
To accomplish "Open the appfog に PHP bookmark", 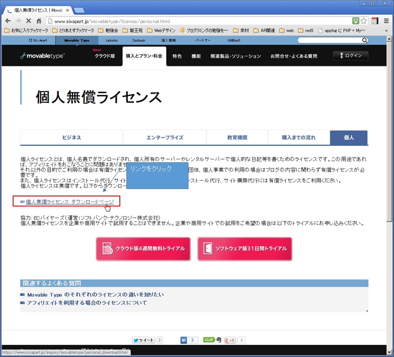I will tap(342, 31).
